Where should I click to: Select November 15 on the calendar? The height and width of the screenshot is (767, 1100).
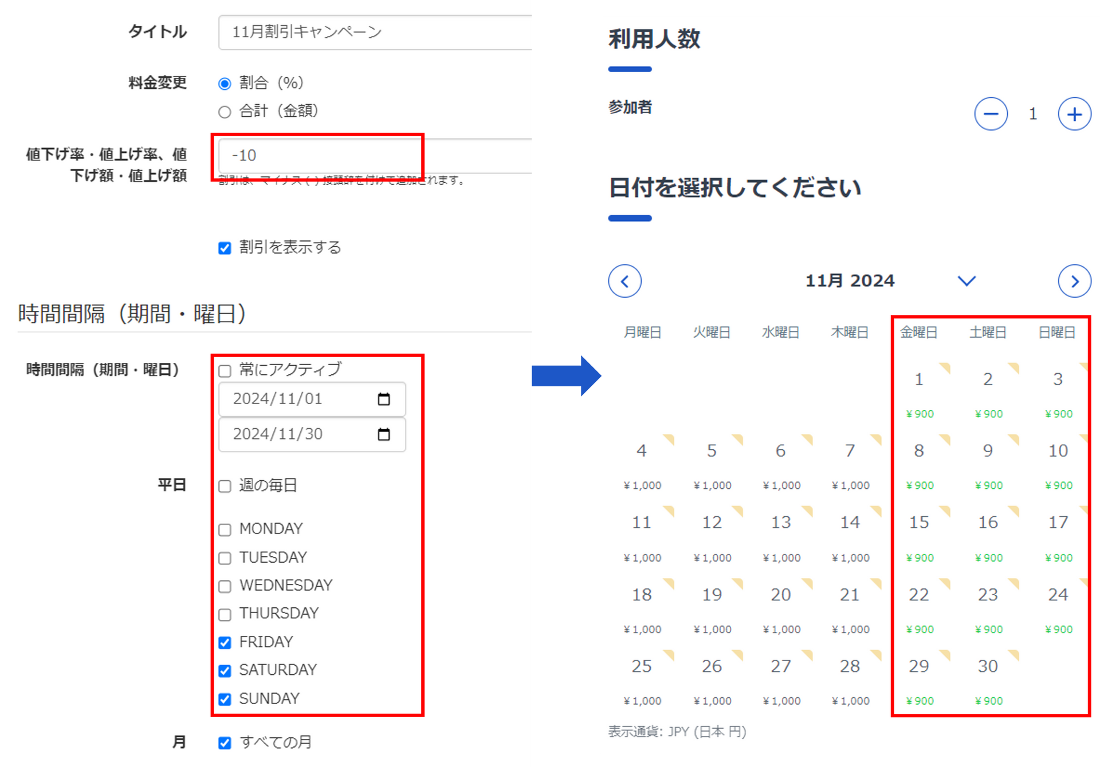(919, 523)
